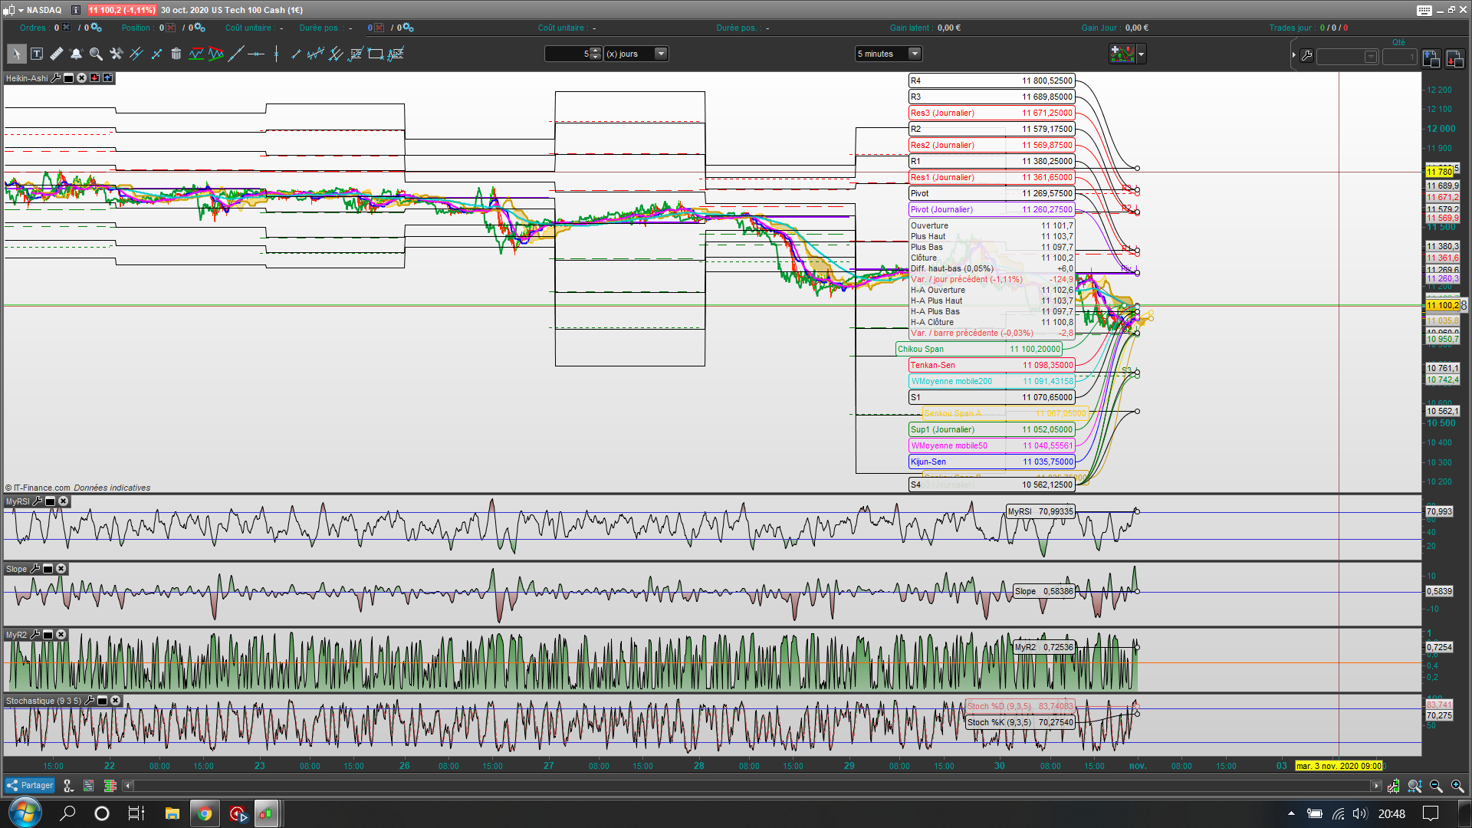
Task: Select the ruler measurement tool
Action: tap(56, 54)
